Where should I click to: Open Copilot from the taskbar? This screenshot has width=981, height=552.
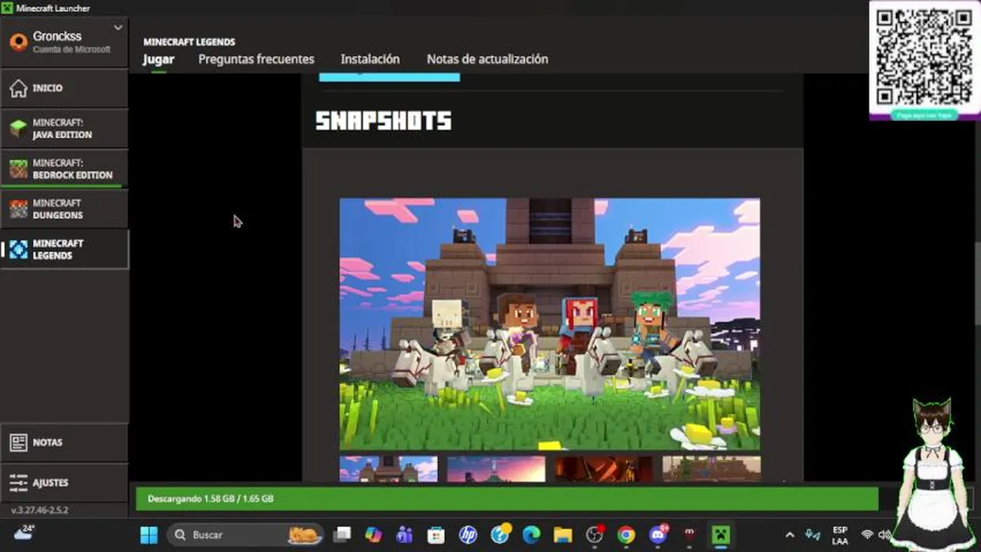(x=374, y=534)
